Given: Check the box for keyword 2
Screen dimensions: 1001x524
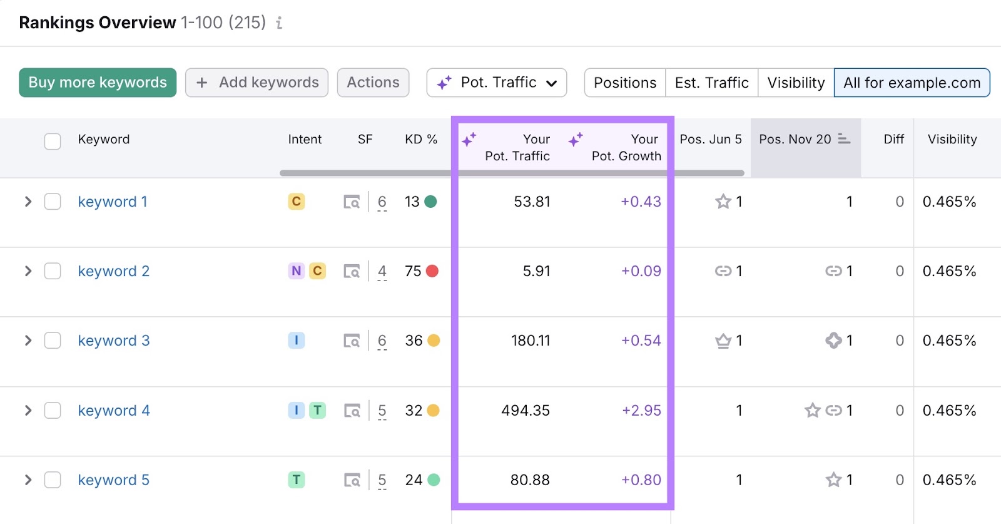Looking at the screenshot, I should point(53,272).
